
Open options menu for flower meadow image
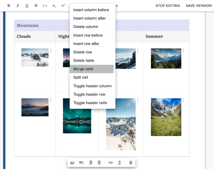tap(183, 101)
